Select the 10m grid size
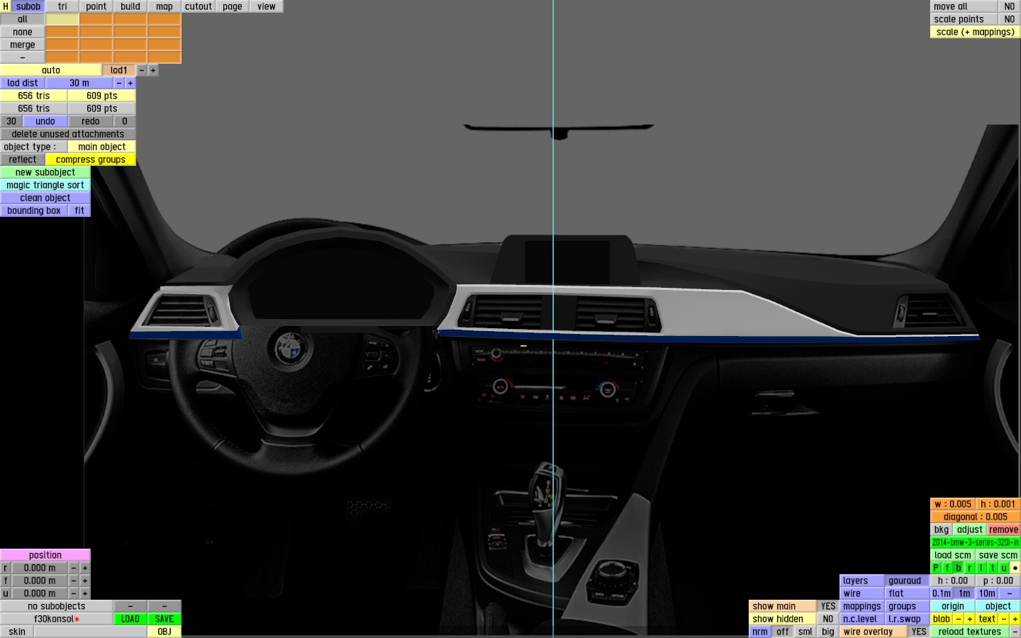Viewport: 1021px width, 638px height. 987,593
